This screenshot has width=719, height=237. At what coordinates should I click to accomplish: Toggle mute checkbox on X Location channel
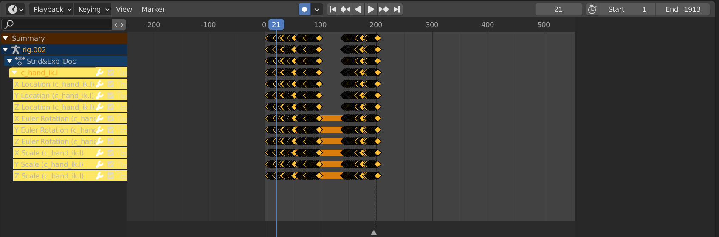(x=111, y=84)
